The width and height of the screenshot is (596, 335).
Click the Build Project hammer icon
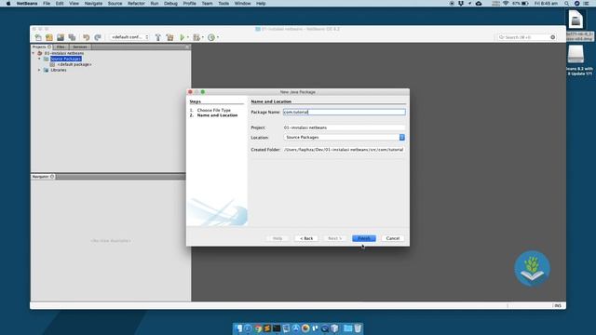(x=158, y=37)
